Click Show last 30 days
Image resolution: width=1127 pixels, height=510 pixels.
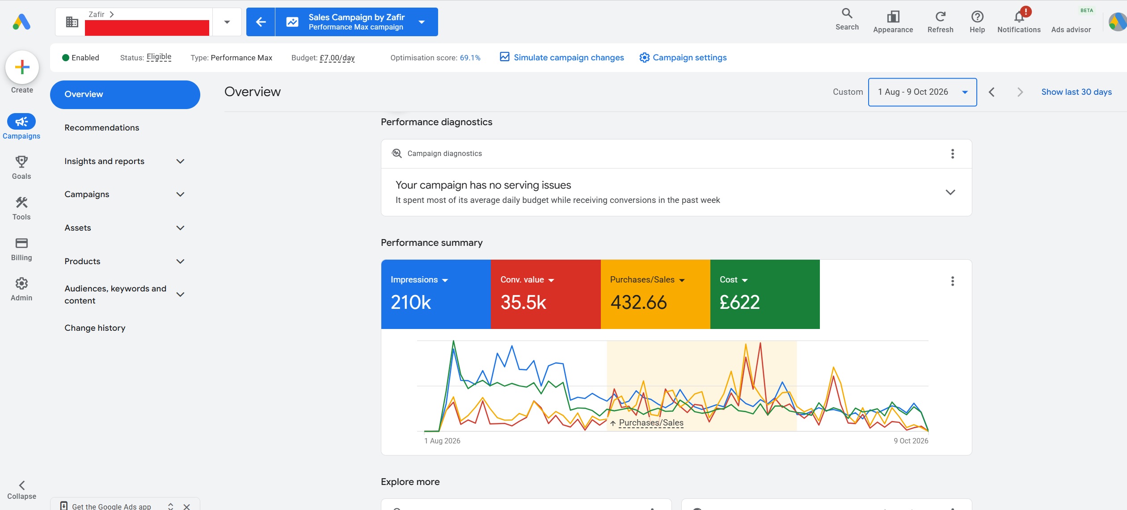pos(1076,92)
